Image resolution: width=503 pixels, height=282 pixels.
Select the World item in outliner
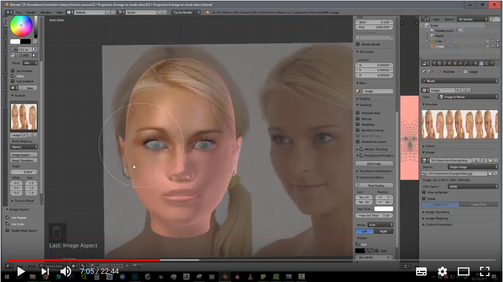tap(439, 36)
